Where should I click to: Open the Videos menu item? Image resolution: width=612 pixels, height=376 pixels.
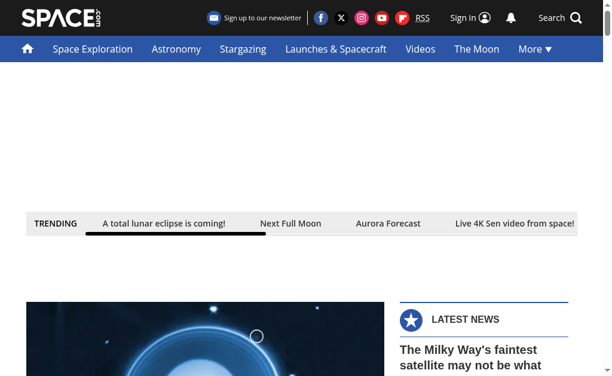(x=420, y=49)
